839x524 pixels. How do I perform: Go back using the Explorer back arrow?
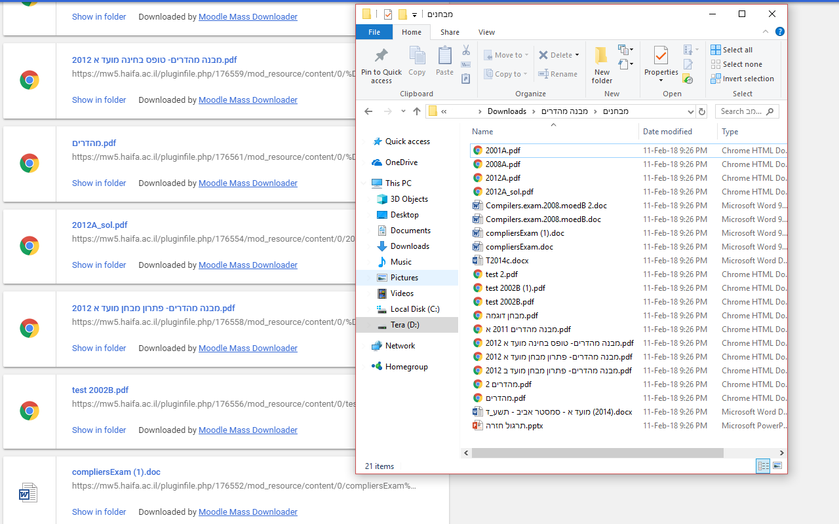368,111
